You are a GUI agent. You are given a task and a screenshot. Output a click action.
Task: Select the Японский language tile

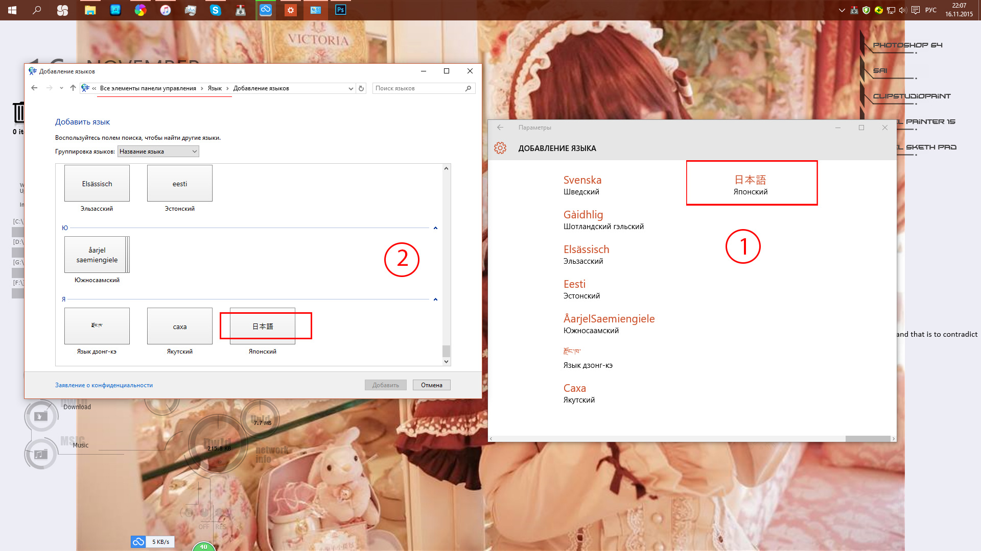tap(263, 327)
